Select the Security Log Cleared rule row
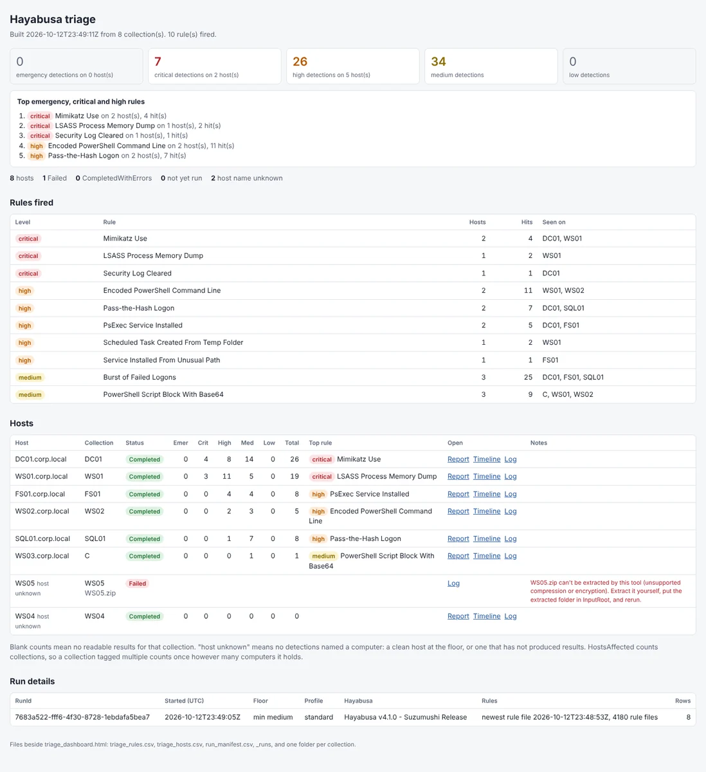706x772 pixels. pos(352,273)
